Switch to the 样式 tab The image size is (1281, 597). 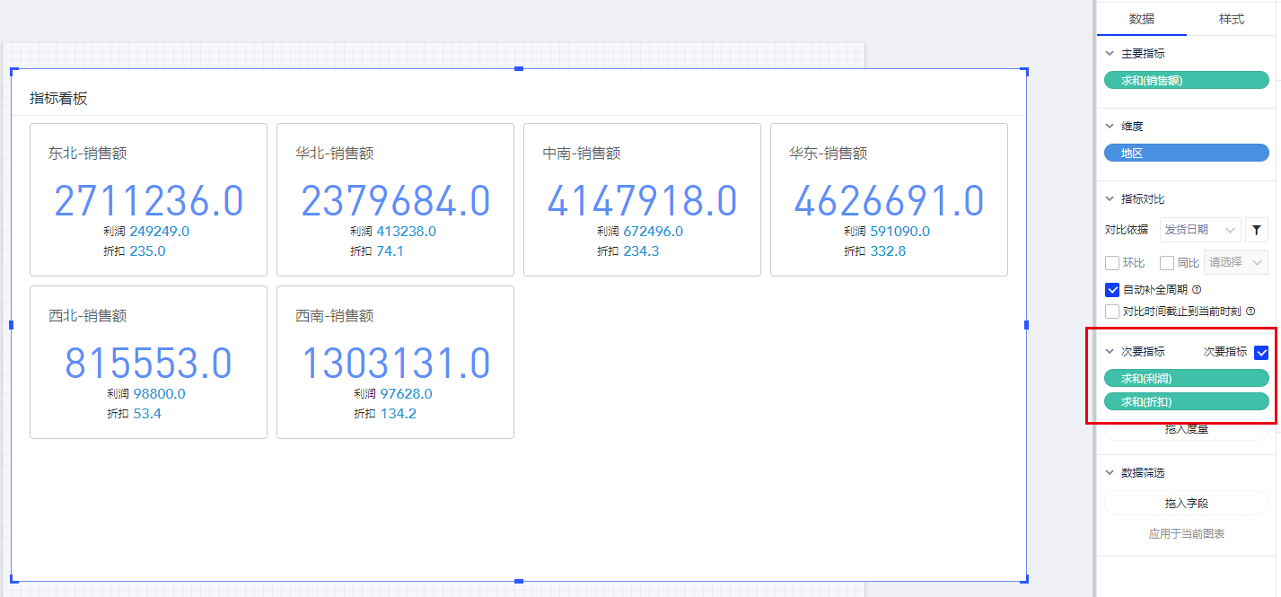click(x=1231, y=19)
